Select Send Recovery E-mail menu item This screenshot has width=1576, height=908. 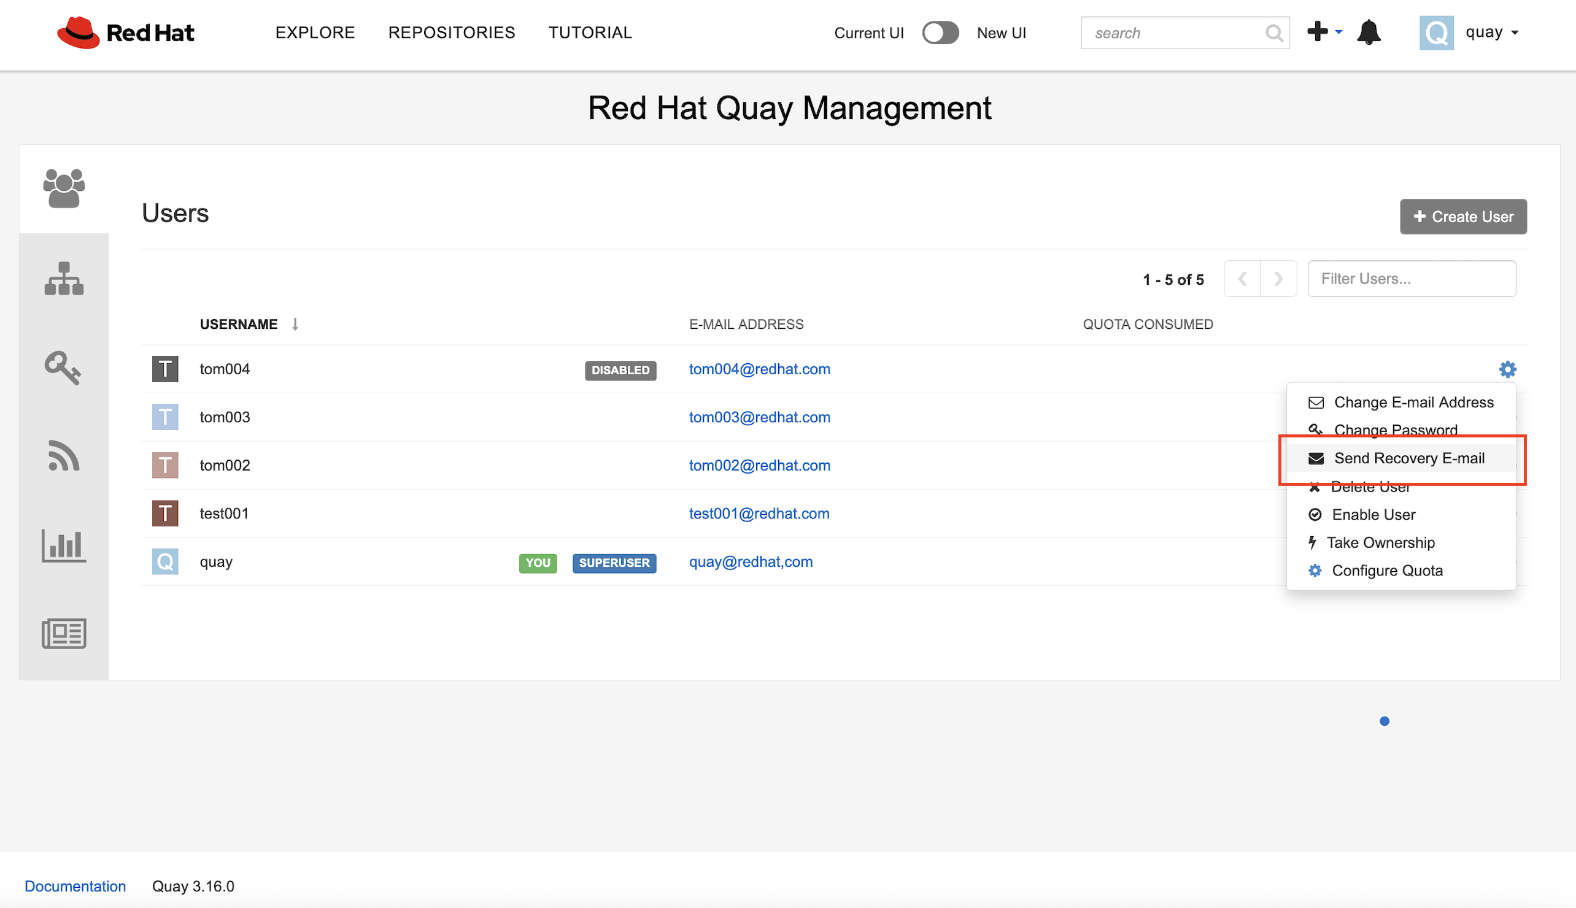click(x=1409, y=458)
